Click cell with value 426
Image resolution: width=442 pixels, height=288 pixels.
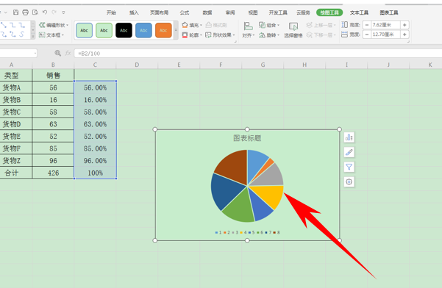coord(53,173)
